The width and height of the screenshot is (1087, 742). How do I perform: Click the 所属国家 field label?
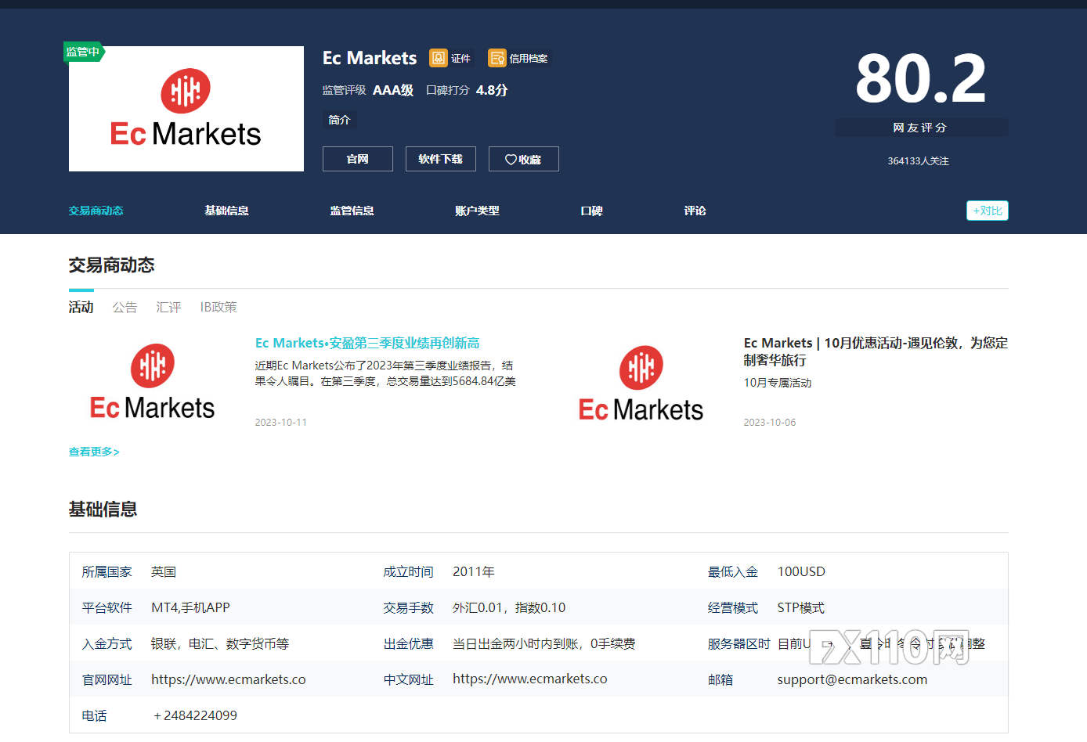pyautogui.click(x=107, y=571)
